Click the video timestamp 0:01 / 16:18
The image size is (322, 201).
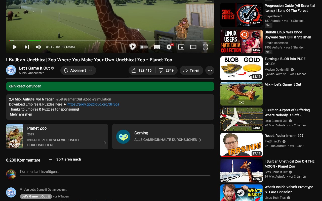click(x=60, y=47)
